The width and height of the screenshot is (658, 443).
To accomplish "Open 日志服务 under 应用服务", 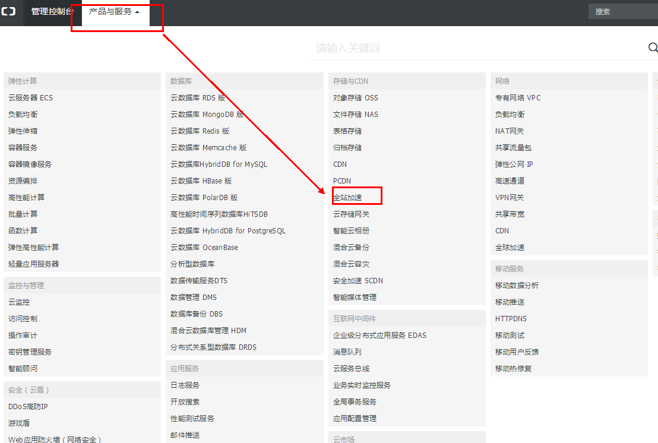I will tap(185, 385).
